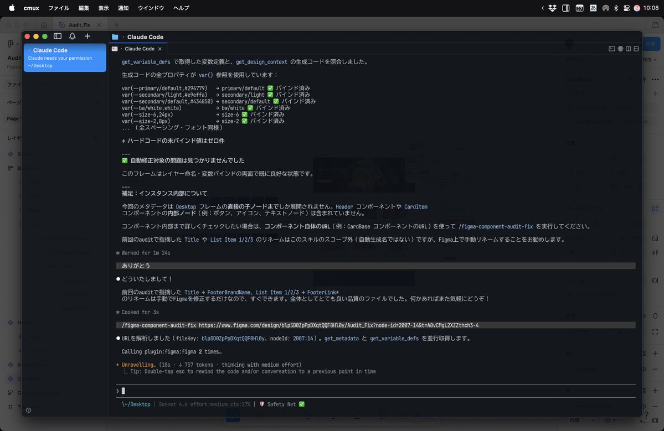
Task: Open the notifications bell in cmux
Action: pos(73,37)
